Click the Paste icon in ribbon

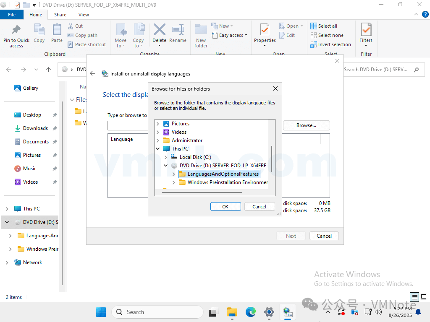pyautogui.click(x=57, y=31)
